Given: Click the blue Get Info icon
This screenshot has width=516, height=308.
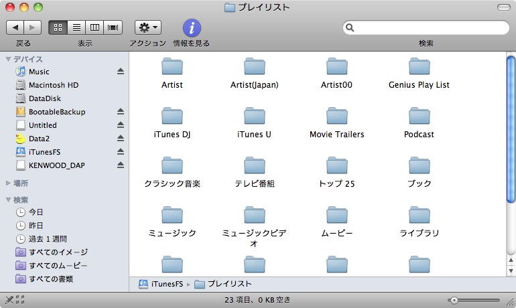Looking at the screenshot, I should [x=192, y=27].
